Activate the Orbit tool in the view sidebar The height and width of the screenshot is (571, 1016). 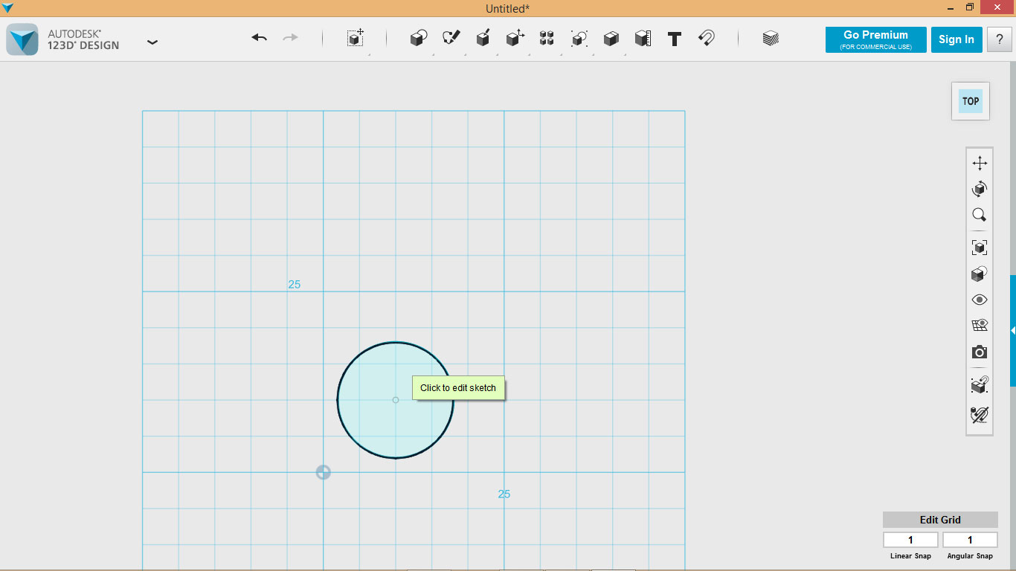coord(980,188)
